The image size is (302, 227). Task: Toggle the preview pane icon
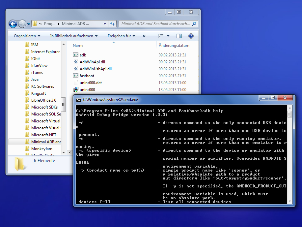[x=179, y=36]
